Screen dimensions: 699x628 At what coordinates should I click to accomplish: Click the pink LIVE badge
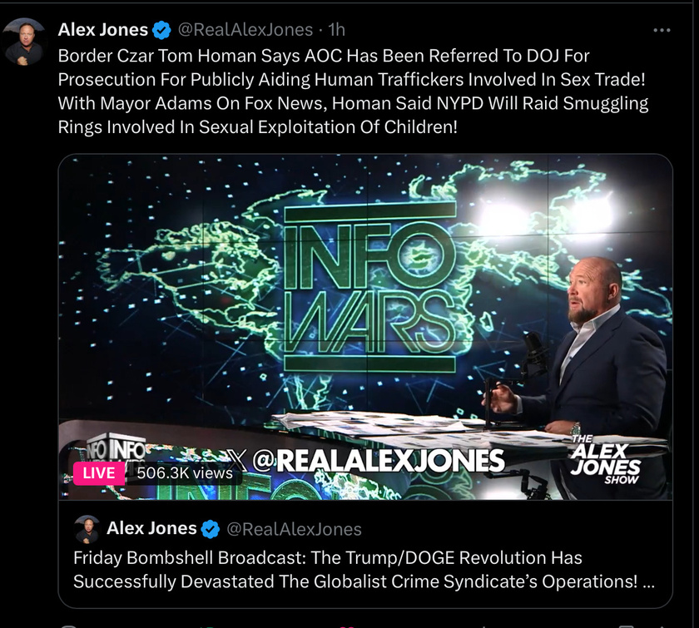tap(98, 473)
